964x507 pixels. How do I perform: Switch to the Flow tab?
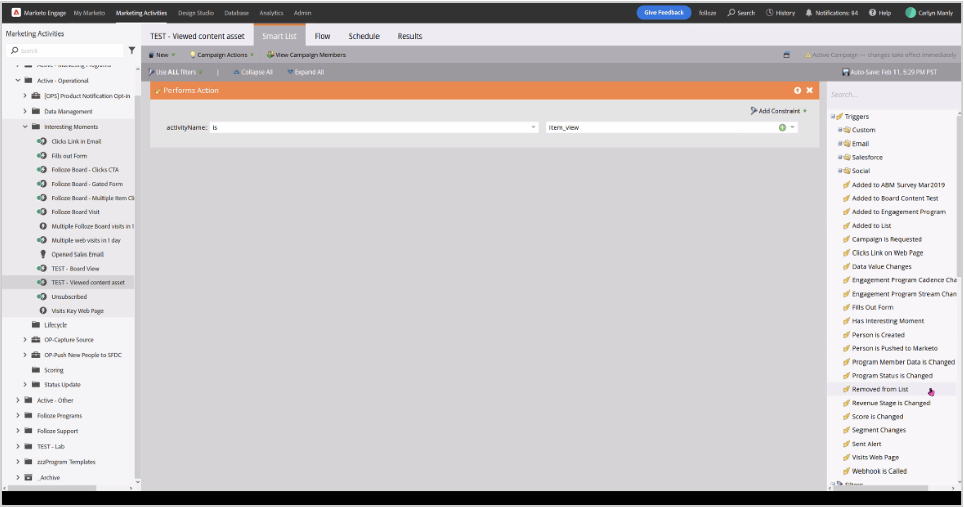point(322,36)
